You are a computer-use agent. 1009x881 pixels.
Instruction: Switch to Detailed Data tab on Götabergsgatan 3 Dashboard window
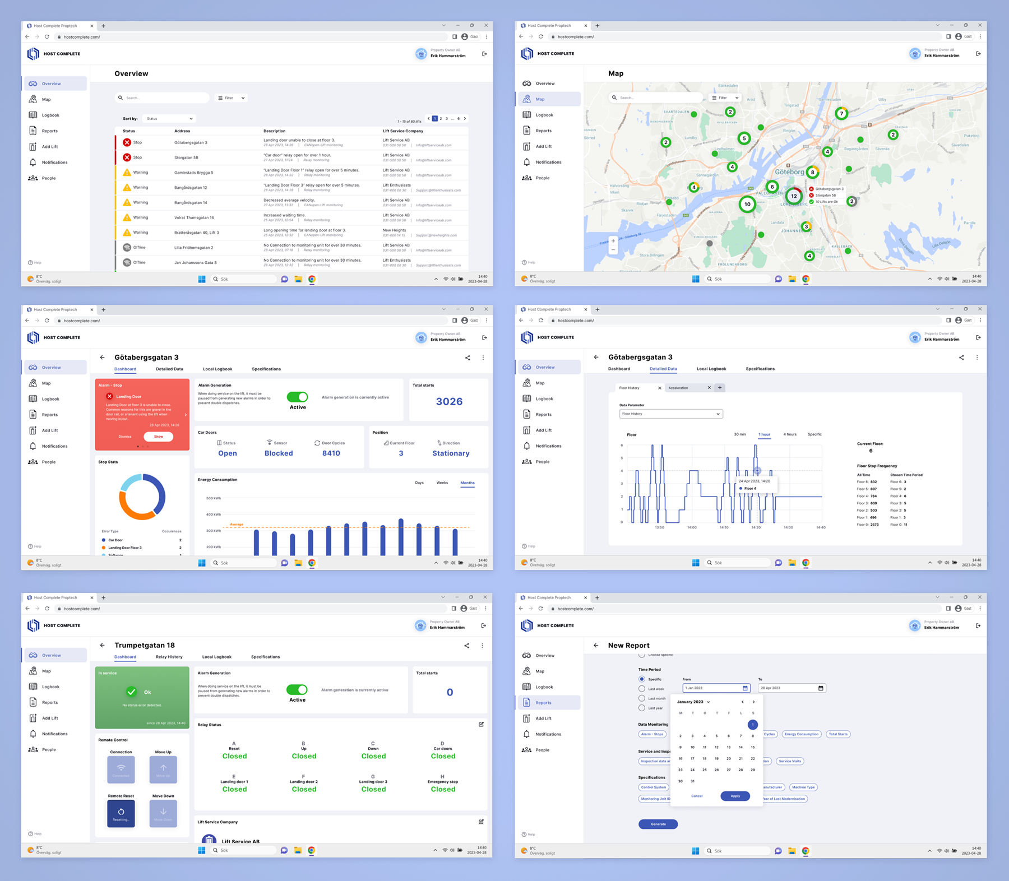(x=169, y=369)
